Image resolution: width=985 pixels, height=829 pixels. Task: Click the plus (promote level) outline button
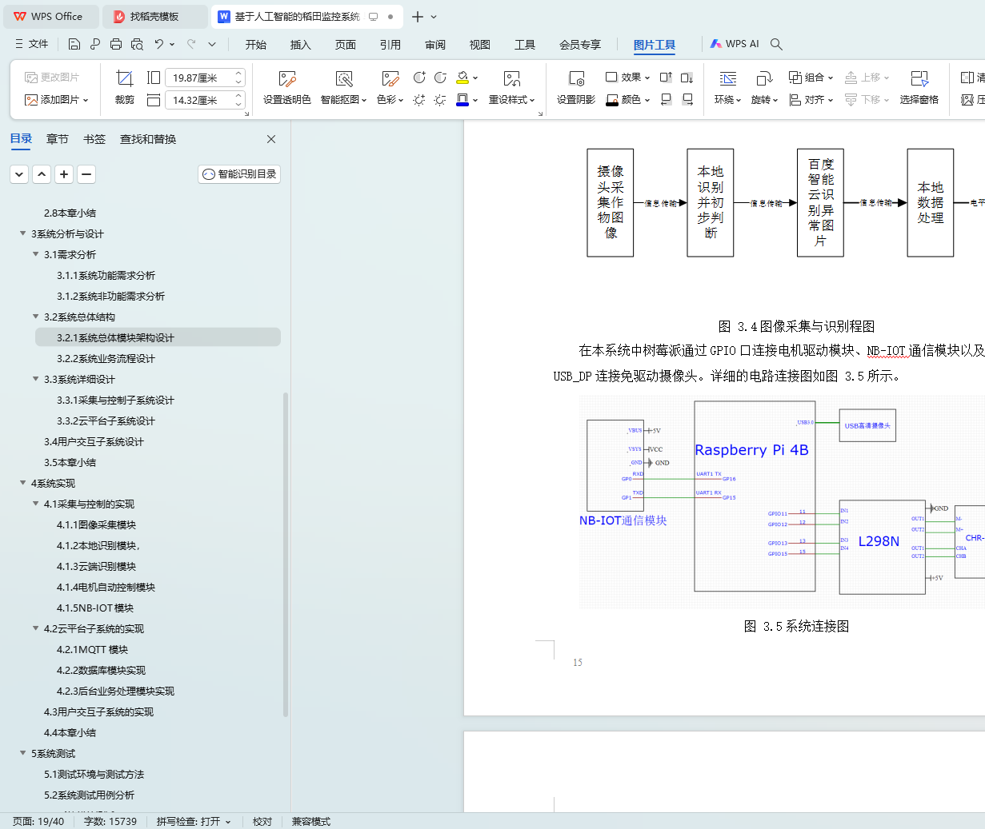click(65, 174)
